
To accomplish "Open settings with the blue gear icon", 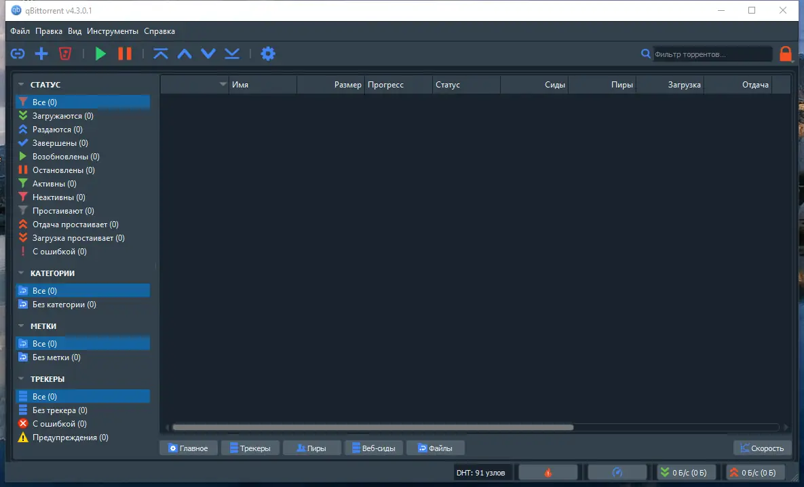I will (x=267, y=54).
